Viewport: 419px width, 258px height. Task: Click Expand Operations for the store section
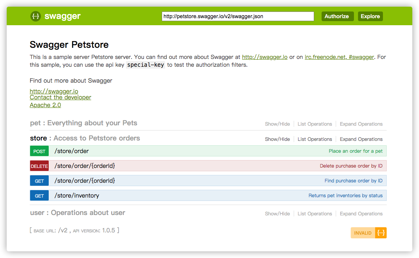click(361, 139)
